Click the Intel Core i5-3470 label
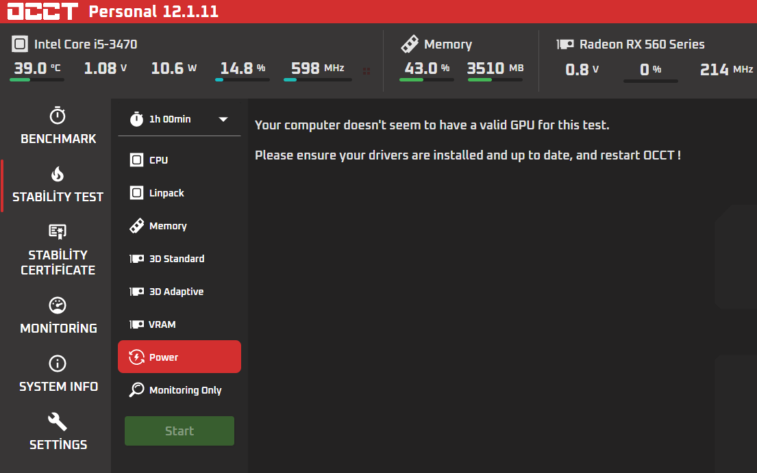The image size is (757, 473). click(86, 44)
